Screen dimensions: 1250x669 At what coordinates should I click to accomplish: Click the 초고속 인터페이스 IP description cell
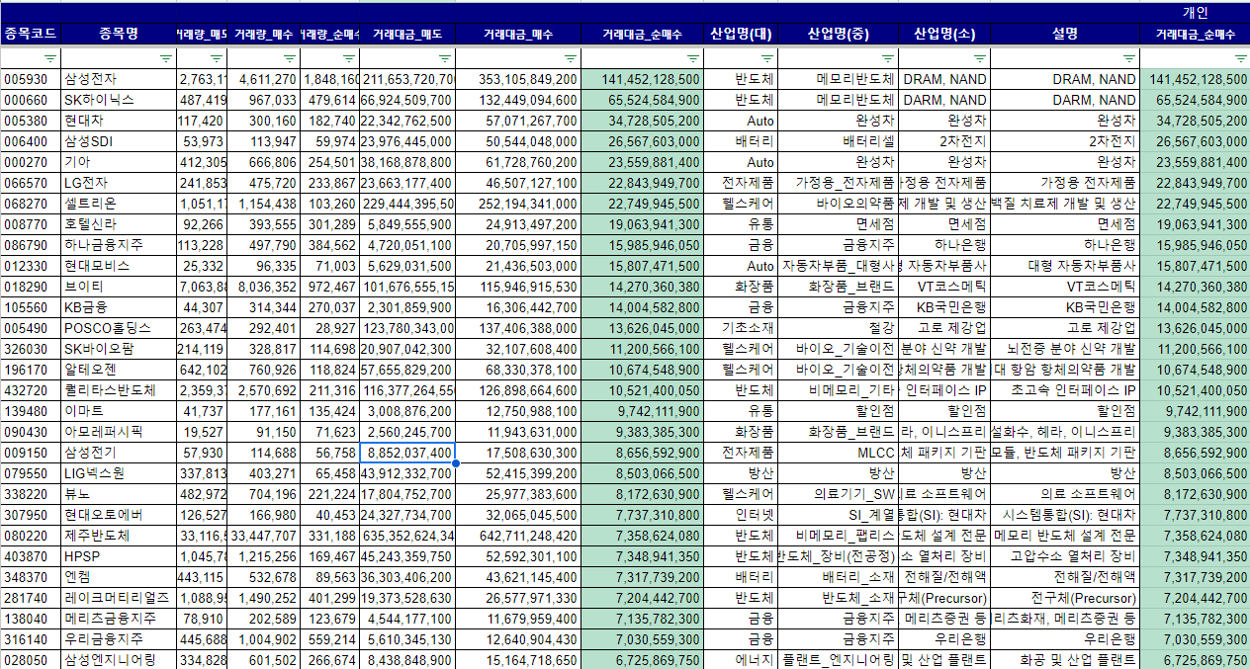(x=1066, y=390)
